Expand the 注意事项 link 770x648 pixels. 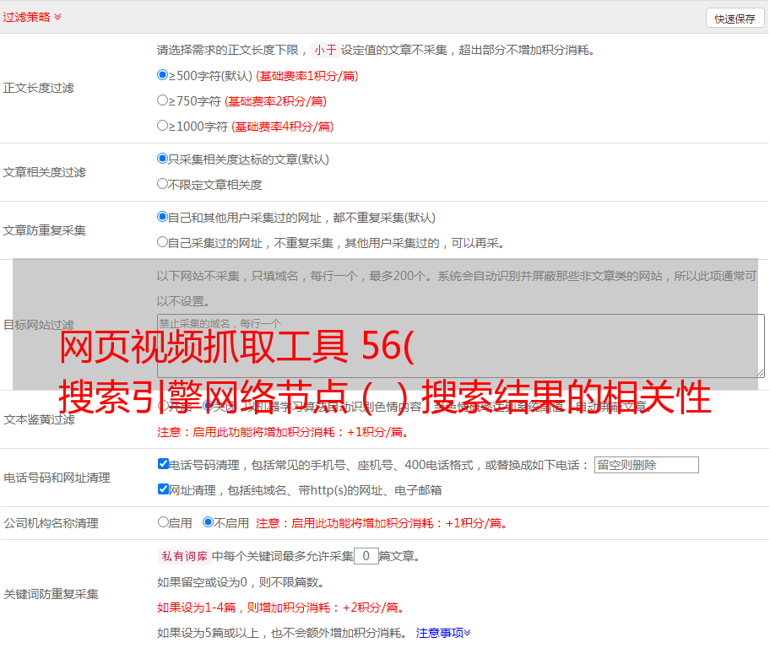pyautogui.click(x=443, y=633)
